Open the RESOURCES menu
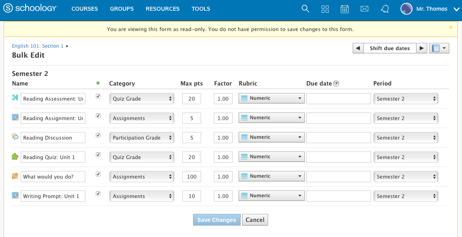Viewport: 462px width, 237px height. tap(162, 9)
